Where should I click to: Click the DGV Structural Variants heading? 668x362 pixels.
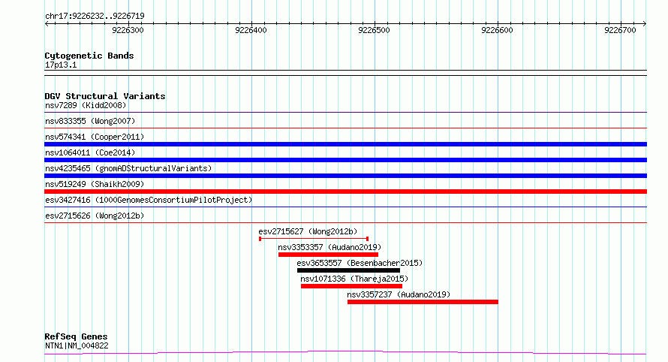tap(105, 96)
